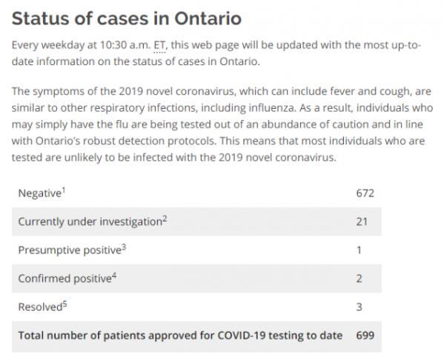444x360 pixels.
Task: Click the presumptive positive count of 1
Action: (x=359, y=250)
